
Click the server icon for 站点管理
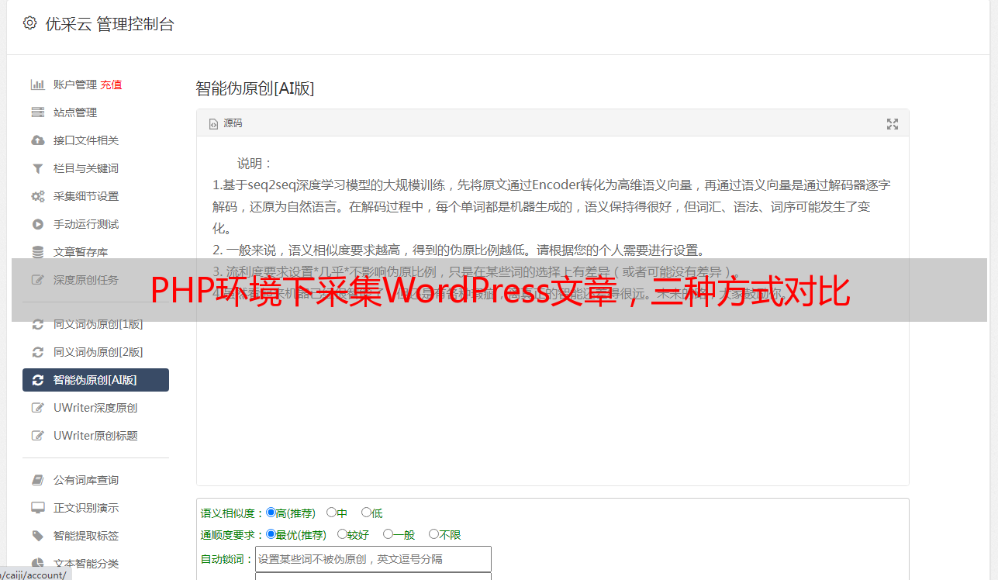[x=37, y=112]
